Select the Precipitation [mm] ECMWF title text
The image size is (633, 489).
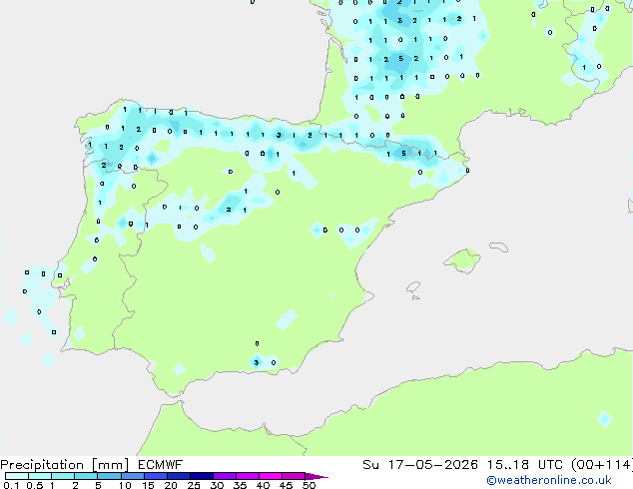point(92,465)
